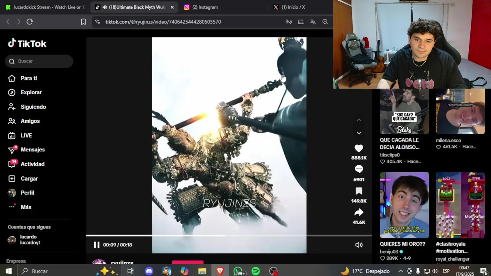Viewport: 491px width, 276px height.
Task: Click the TikTok logo
Action: pos(27,44)
